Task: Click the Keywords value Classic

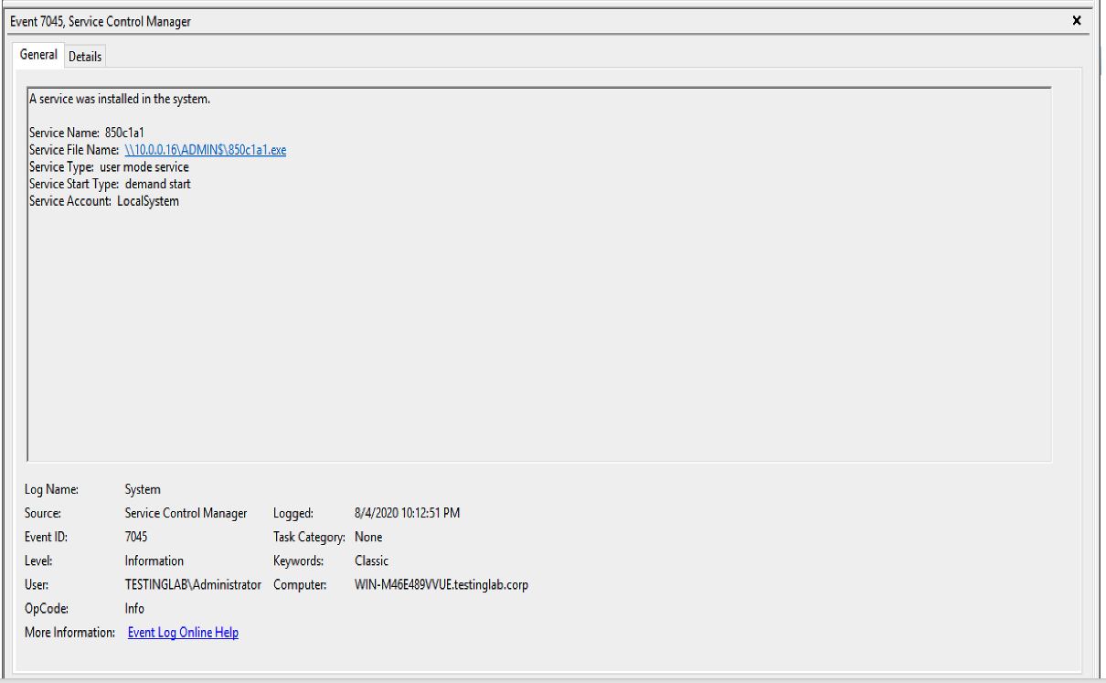Action: [371, 561]
